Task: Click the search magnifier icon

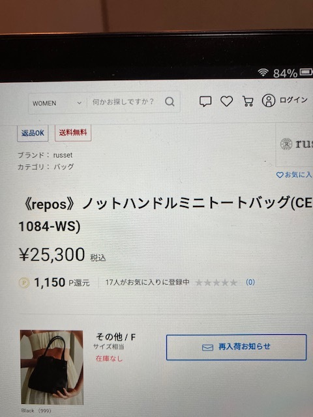Action: 170,102
